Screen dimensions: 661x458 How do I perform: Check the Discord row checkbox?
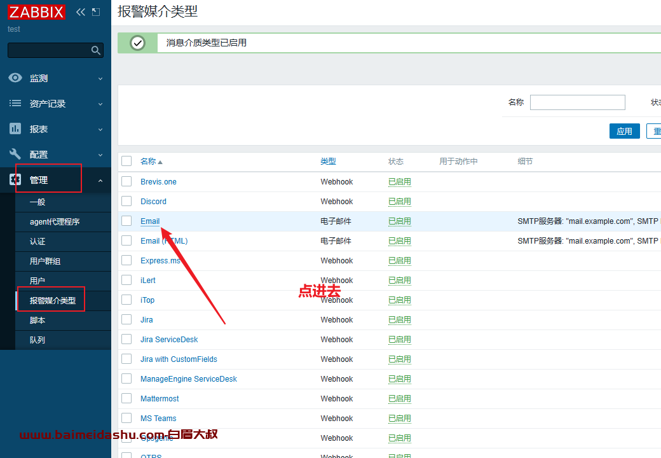pos(126,201)
